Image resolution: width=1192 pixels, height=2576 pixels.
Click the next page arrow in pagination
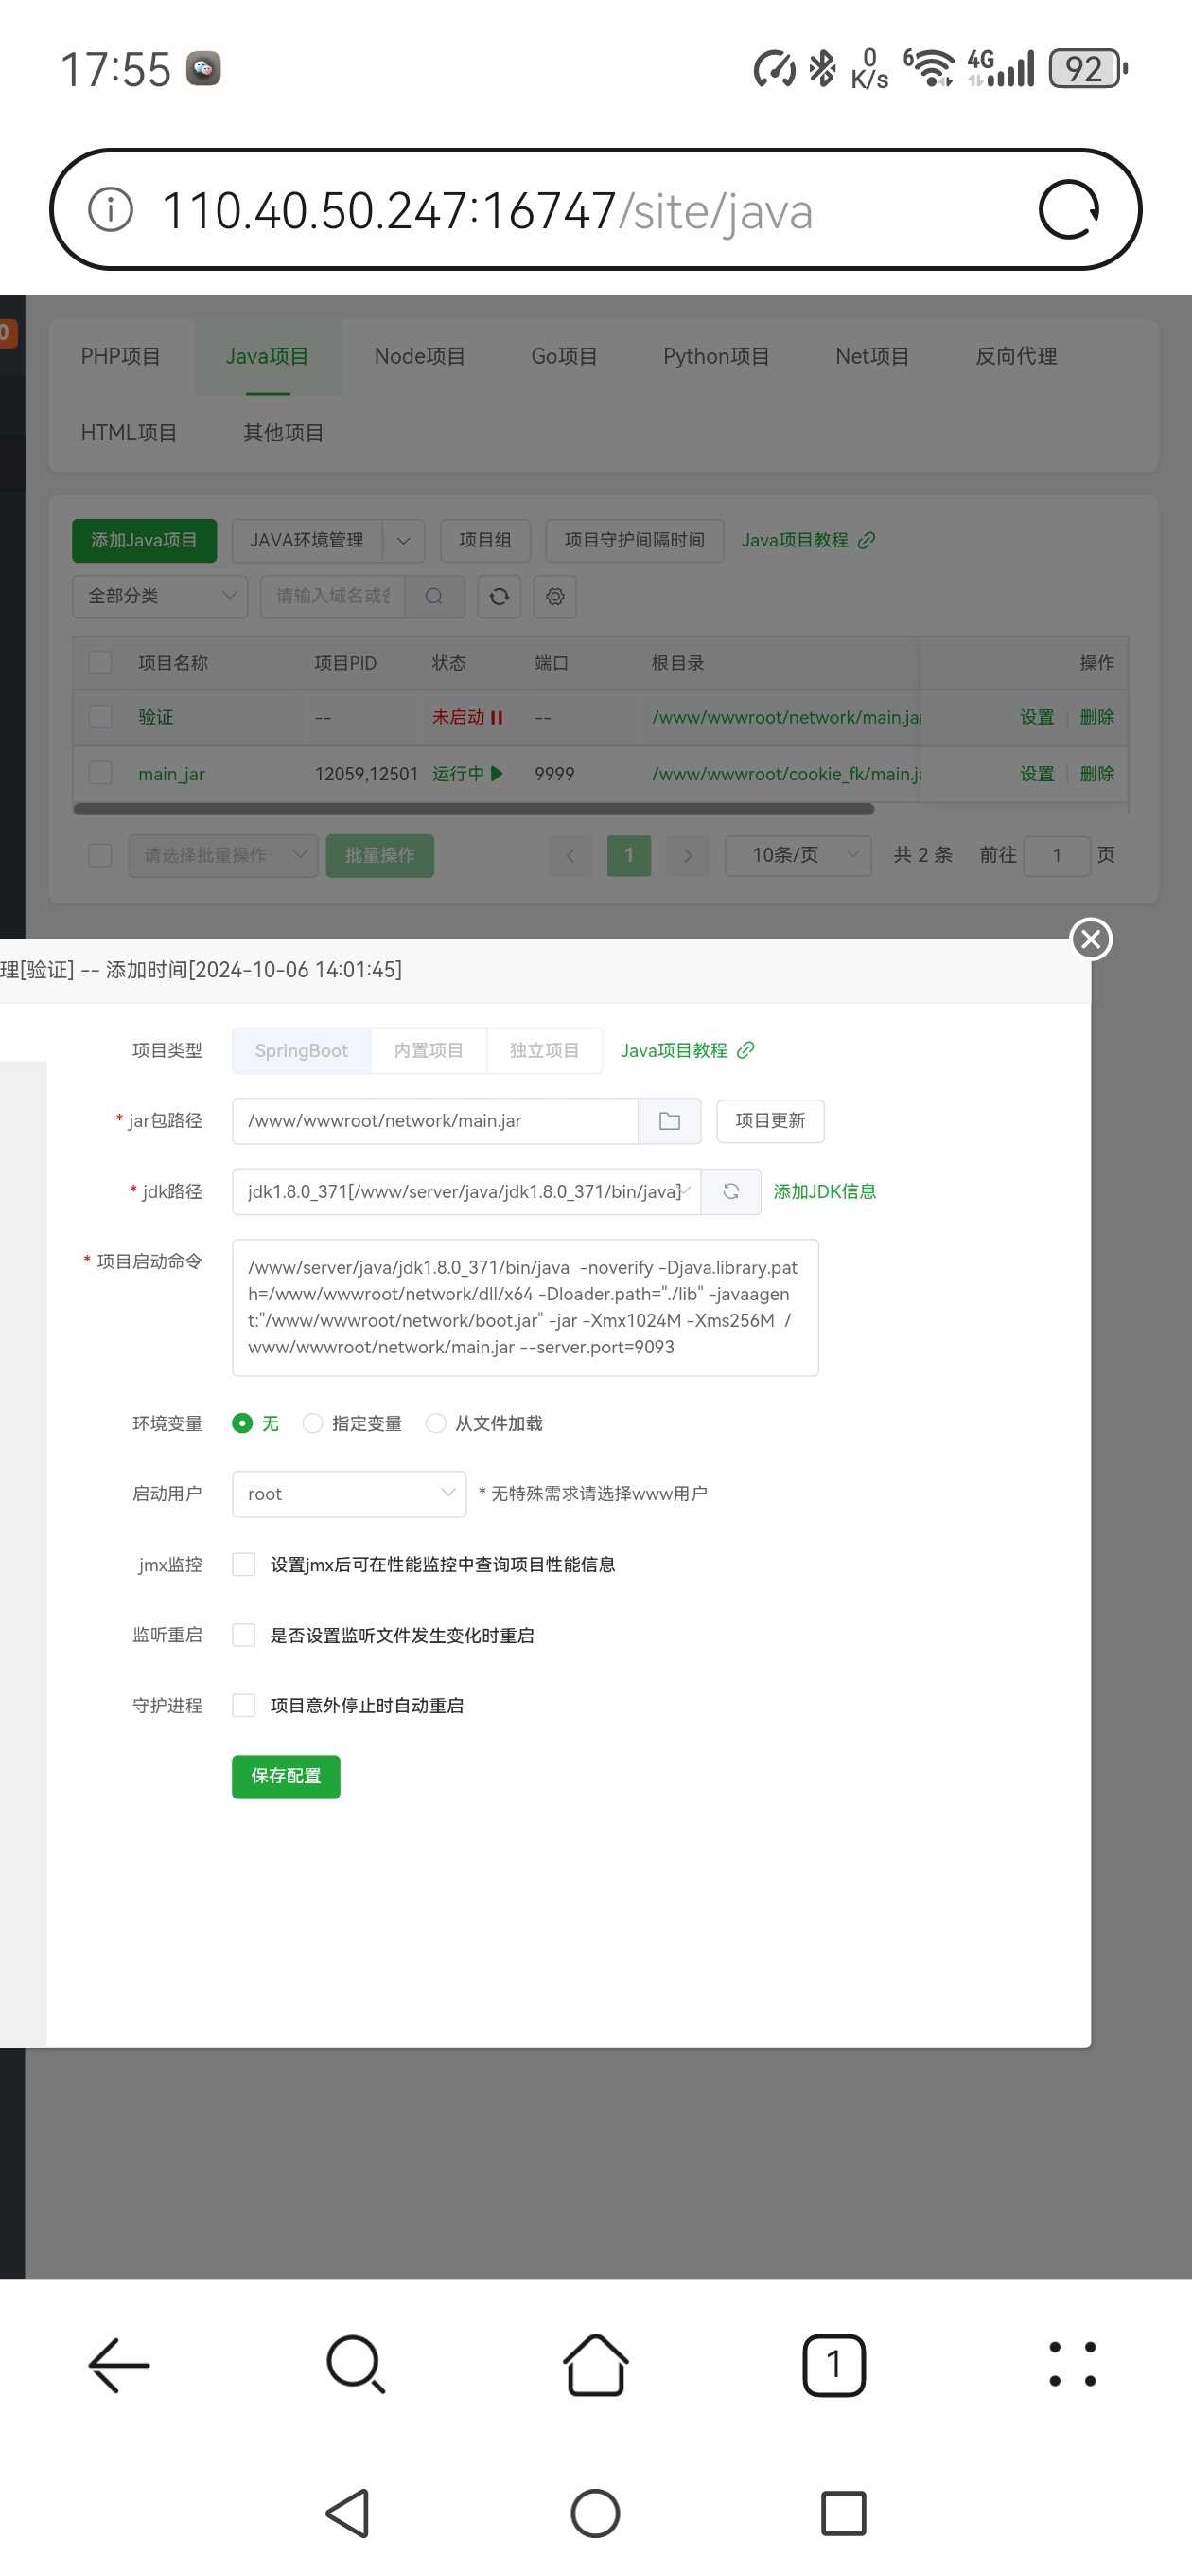[688, 856]
